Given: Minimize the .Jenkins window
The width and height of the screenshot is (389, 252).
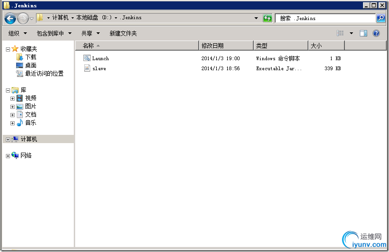Looking at the screenshot, I should (366, 5).
